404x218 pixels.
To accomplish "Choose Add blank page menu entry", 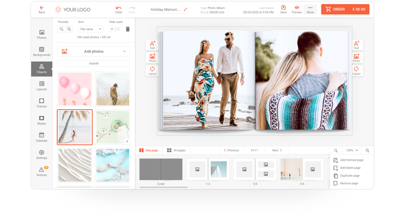I will [x=349, y=168].
